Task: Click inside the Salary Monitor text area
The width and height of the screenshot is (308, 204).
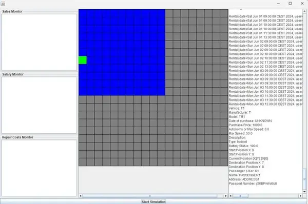Action: coord(39,105)
